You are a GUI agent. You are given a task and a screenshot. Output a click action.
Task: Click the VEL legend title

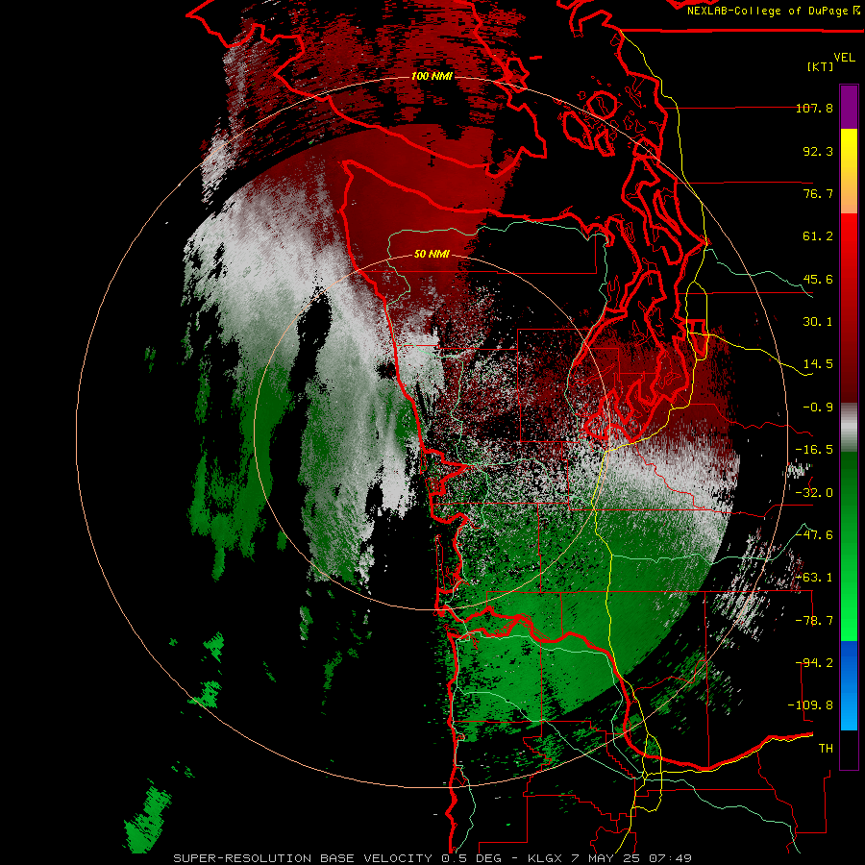(844, 58)
